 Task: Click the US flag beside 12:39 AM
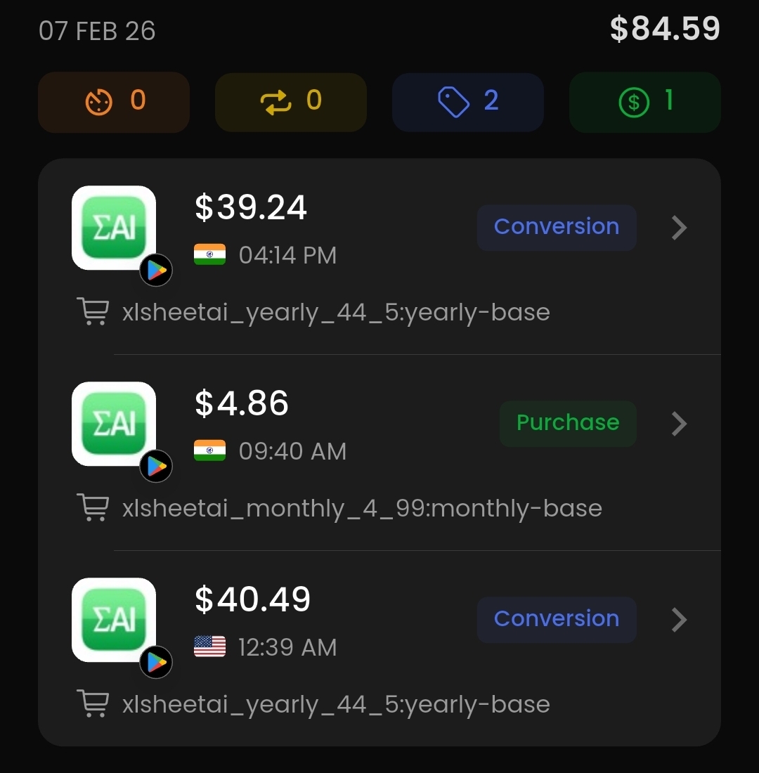(209, 647)
